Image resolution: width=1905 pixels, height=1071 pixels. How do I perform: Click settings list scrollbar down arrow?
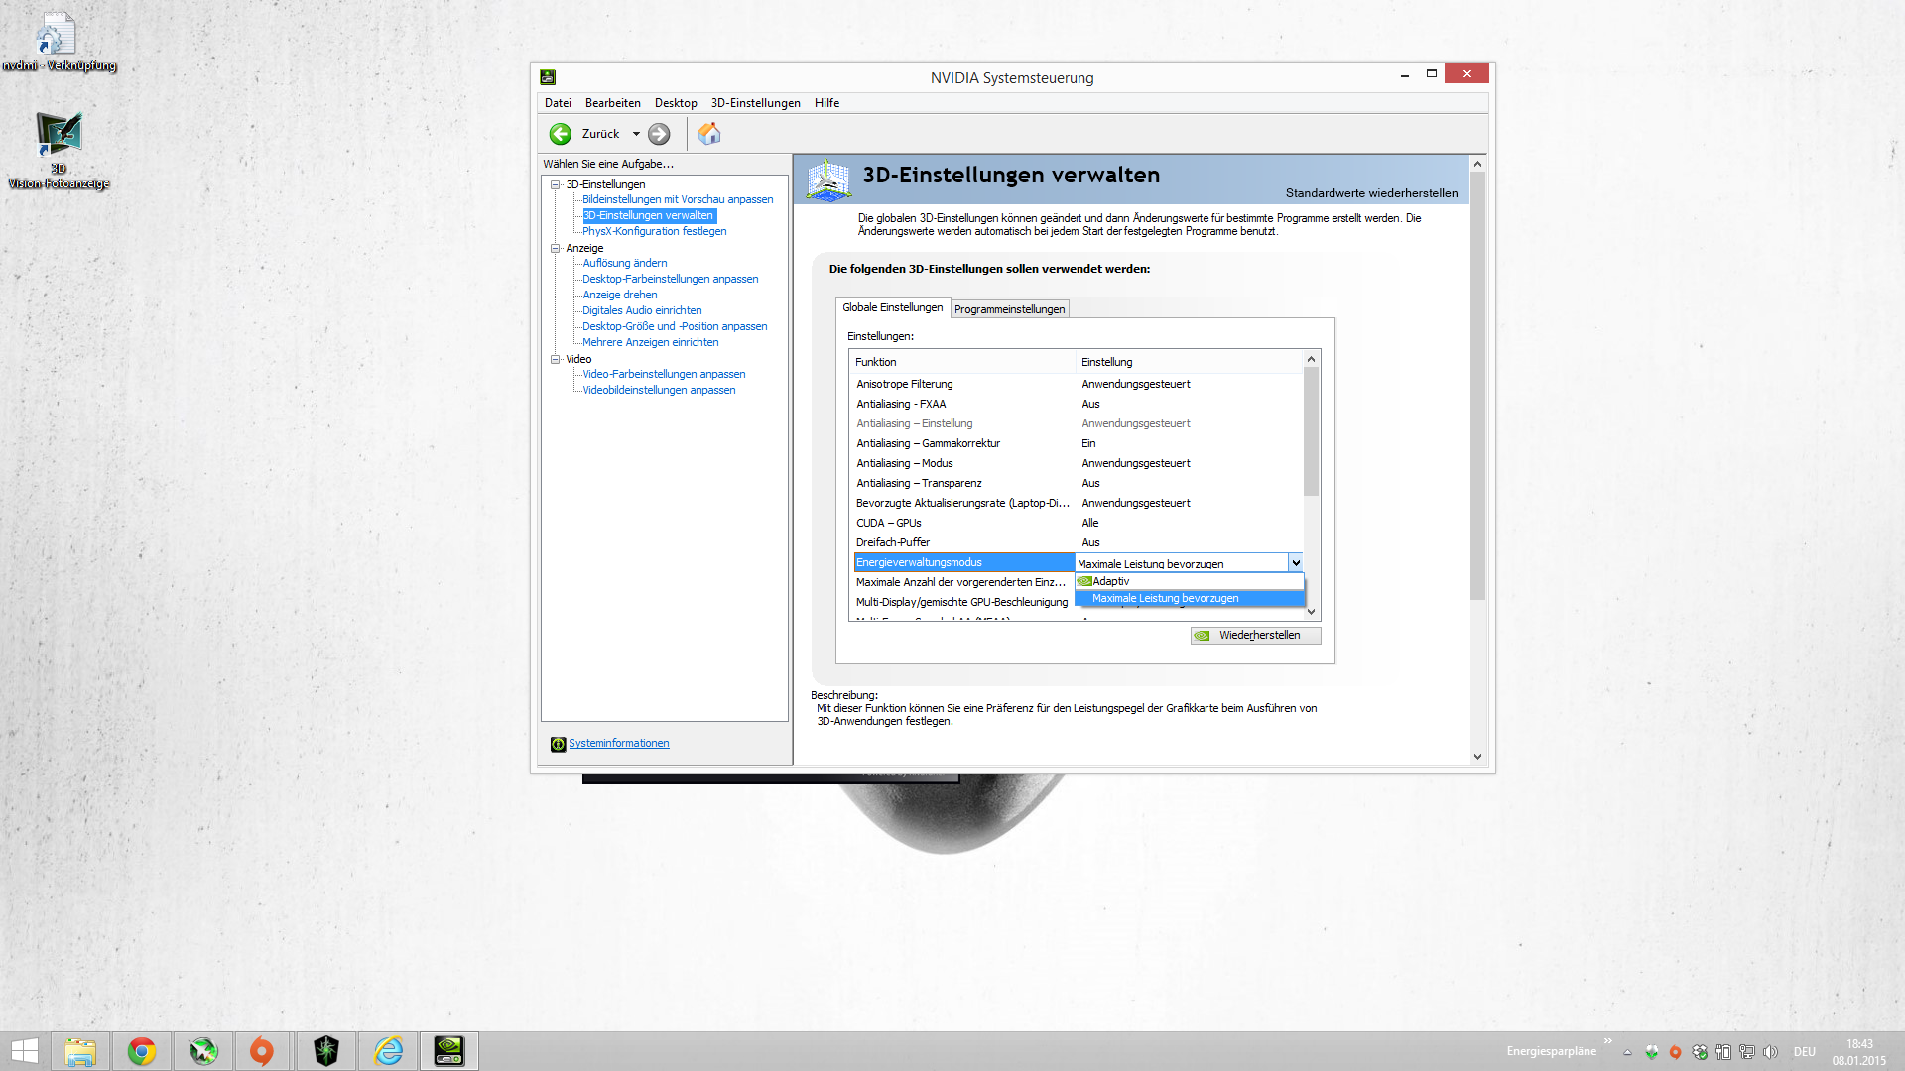pyautogui.click(x=1311, y=612)
